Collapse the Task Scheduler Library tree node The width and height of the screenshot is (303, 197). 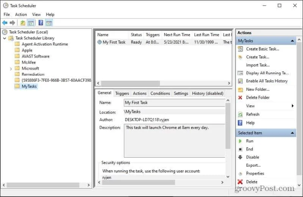coord(5,38)
